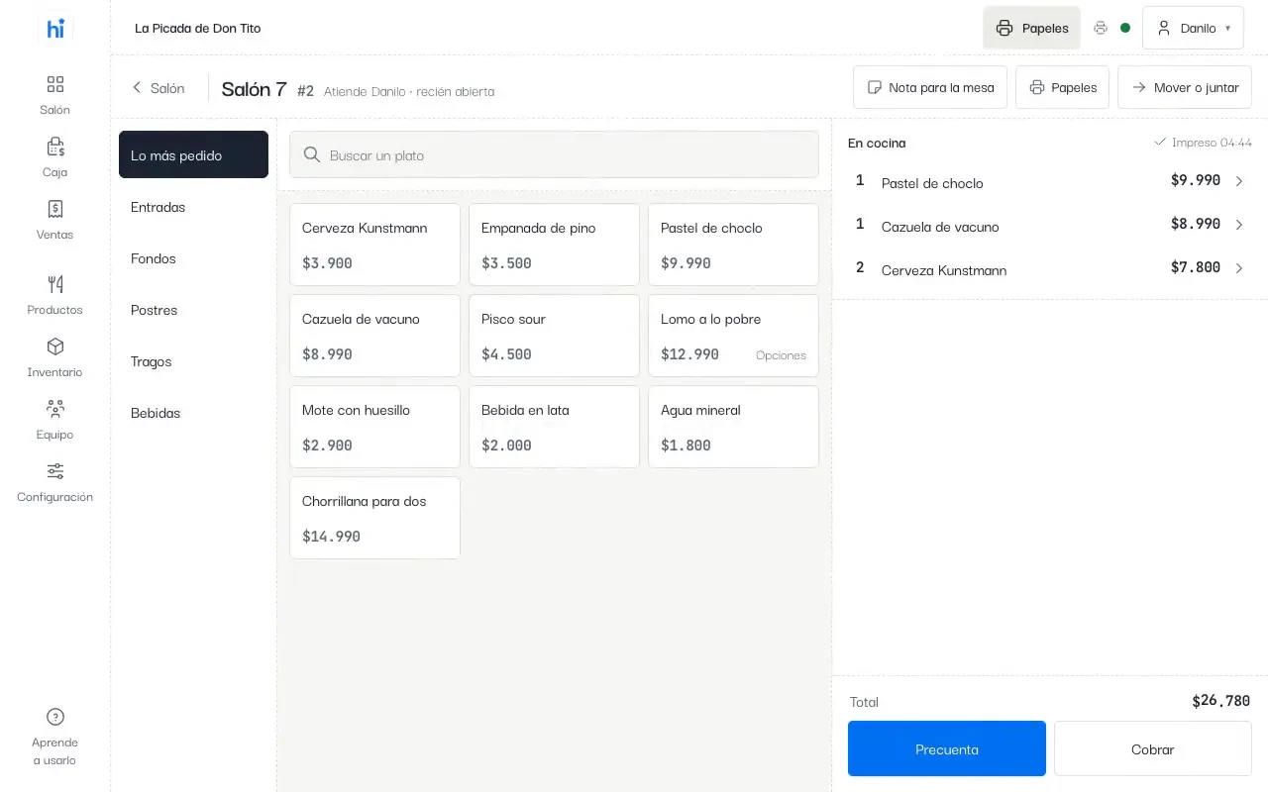Switch to the Tragos category

pos(193,361)
